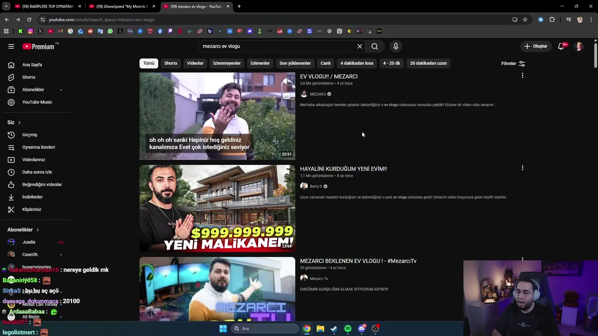This screenshot has width=598, height=336.
Task: Open File Explorer from the taskbar
Action: (320, 329)
